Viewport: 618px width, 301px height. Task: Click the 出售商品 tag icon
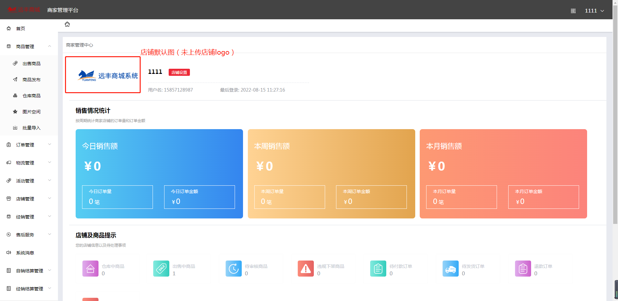coord(15,63)
